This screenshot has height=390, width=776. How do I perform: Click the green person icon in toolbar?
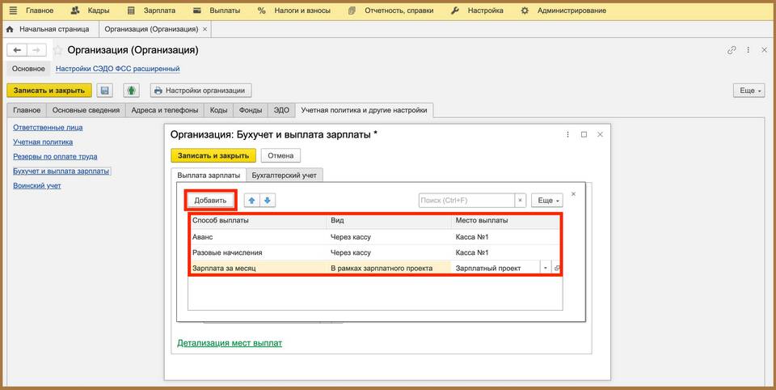(131, 91)
